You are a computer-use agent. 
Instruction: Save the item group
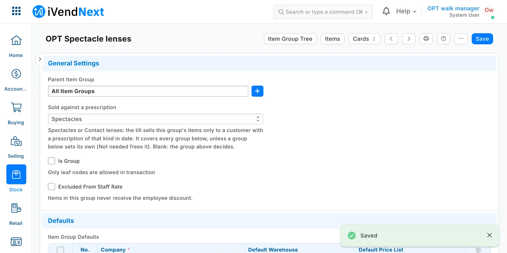[x=482, y=39]
